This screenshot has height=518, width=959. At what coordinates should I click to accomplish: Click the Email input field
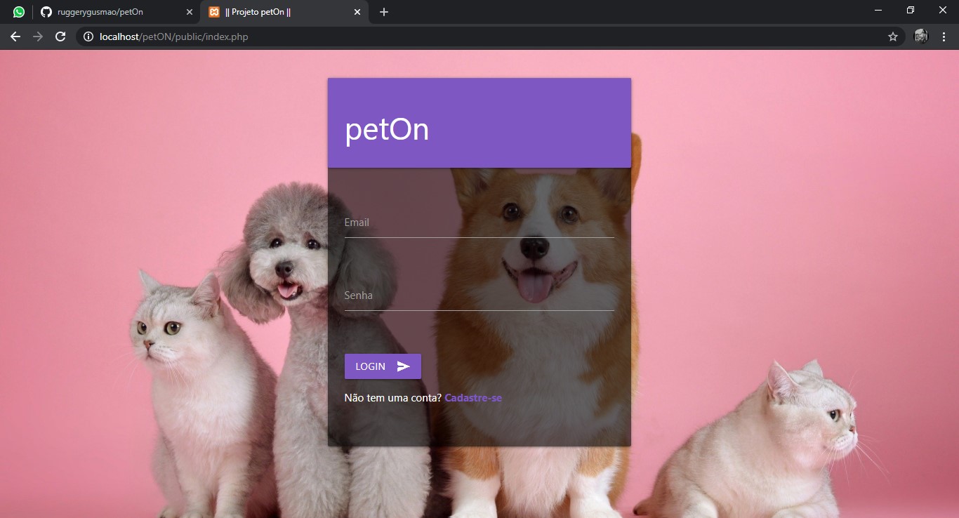tap(479, 223)
